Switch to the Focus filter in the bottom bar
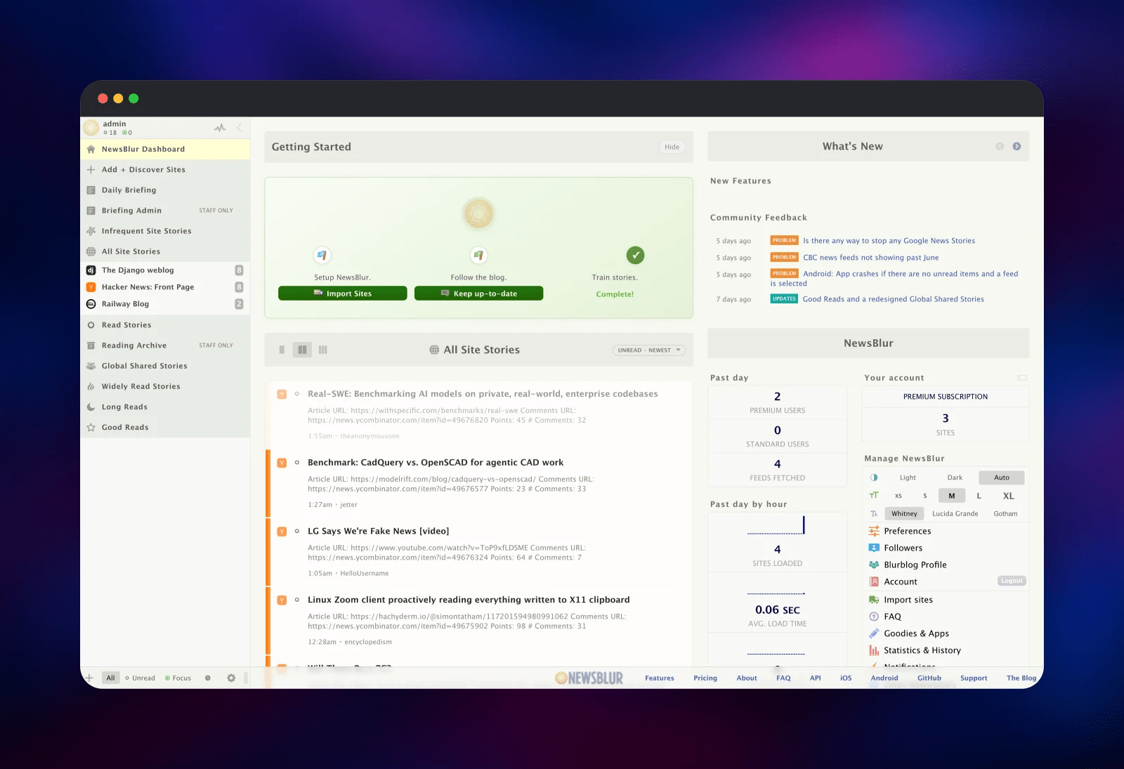The height and width of the screenshot is (769, 1124). [x=178, y=678]
